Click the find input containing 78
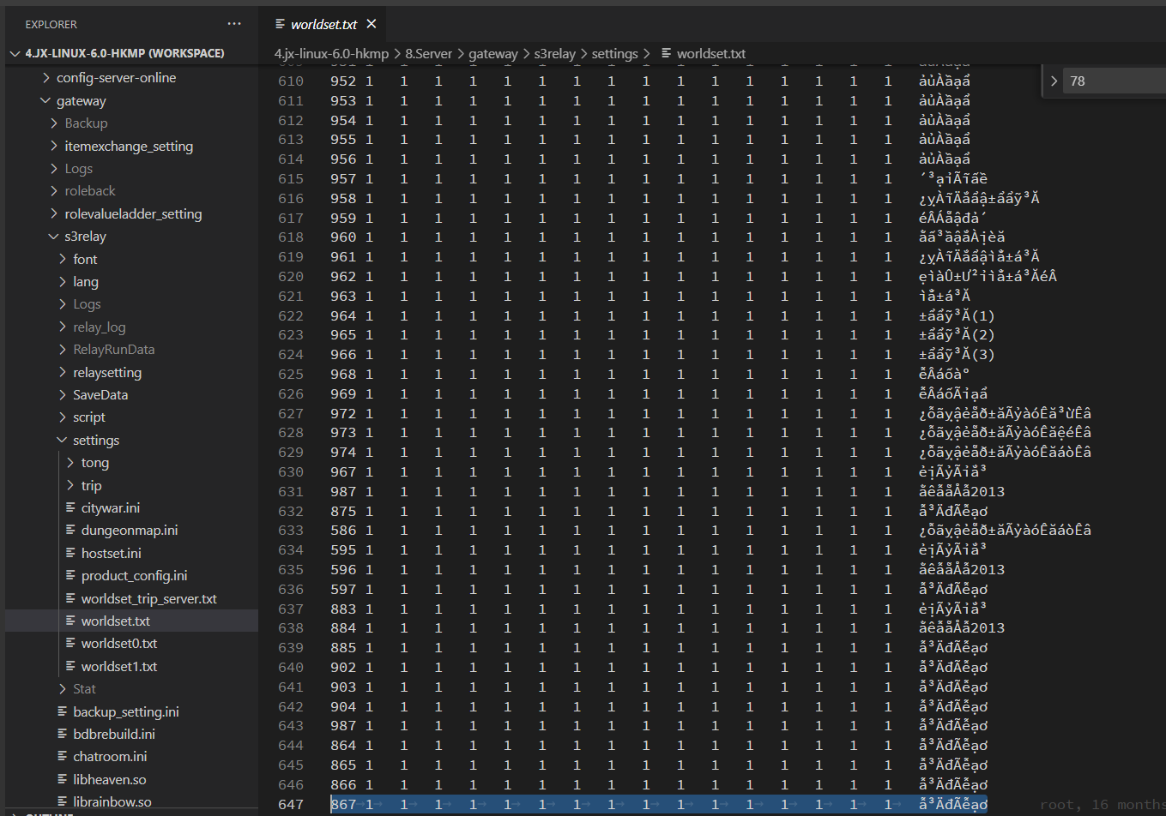The image size is (1166, 816). [x=1111, y=80]
